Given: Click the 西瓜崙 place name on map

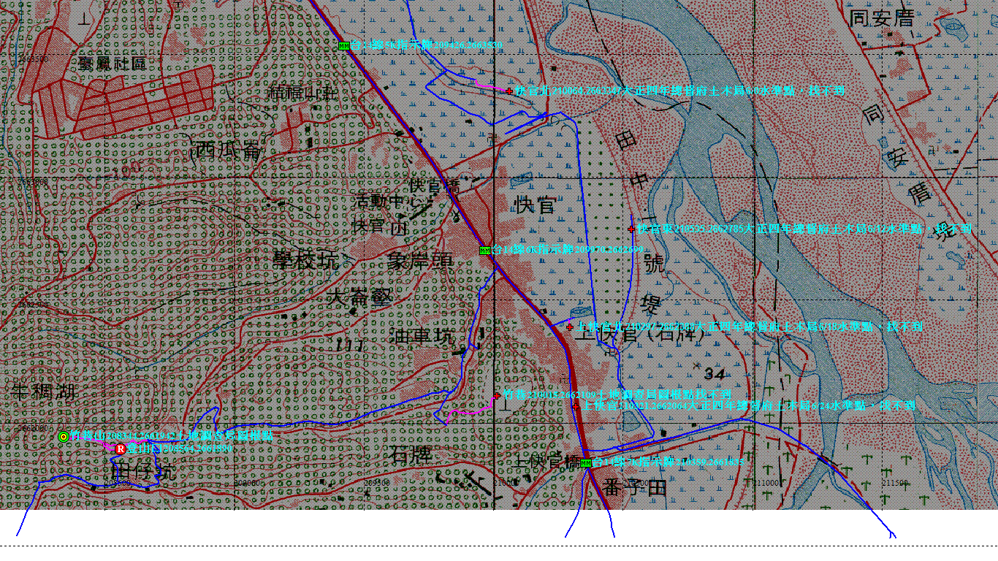Looking at the screenshot, I should tap(226, 151).
